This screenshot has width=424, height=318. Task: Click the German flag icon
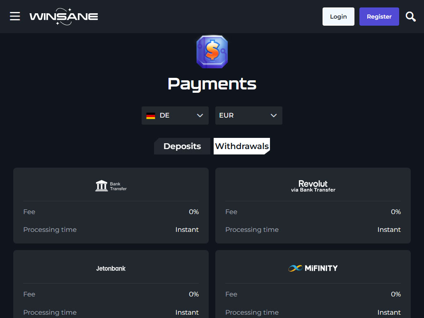[151, 116]
